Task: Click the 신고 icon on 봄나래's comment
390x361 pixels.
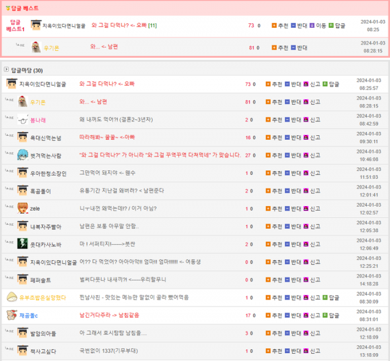Action: click(x=306, y=120)
